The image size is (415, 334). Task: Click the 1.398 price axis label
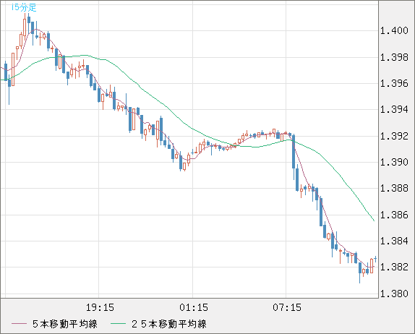394,57
